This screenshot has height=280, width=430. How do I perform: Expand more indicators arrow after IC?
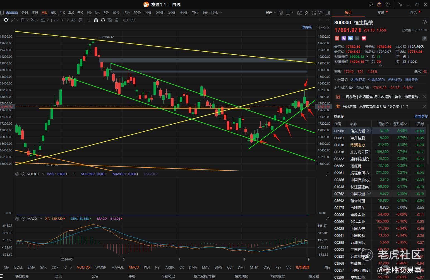coord(71,267)
